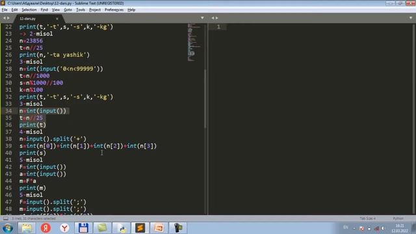The image size is (416, 234).
Task: Click line number 34 in gutter
Action: 8,111
